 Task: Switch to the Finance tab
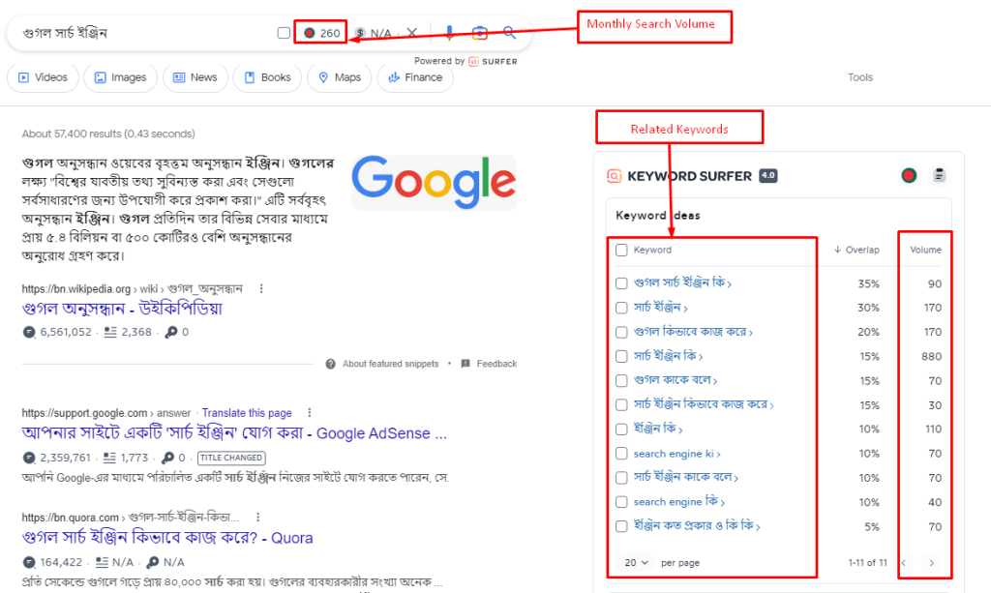[415, 77]
